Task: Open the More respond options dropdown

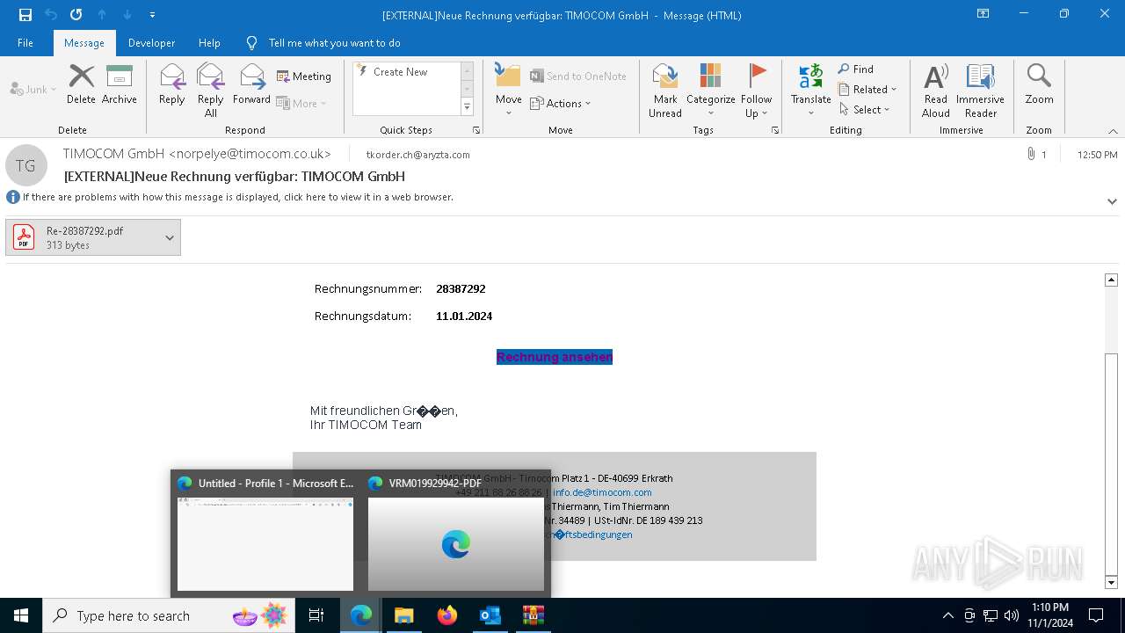Action: point(301,103)
